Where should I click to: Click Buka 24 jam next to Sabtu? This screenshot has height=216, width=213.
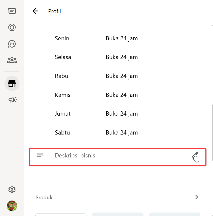coord(122,133)
